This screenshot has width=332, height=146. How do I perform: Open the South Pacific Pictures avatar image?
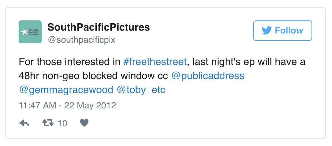[30, 32]
